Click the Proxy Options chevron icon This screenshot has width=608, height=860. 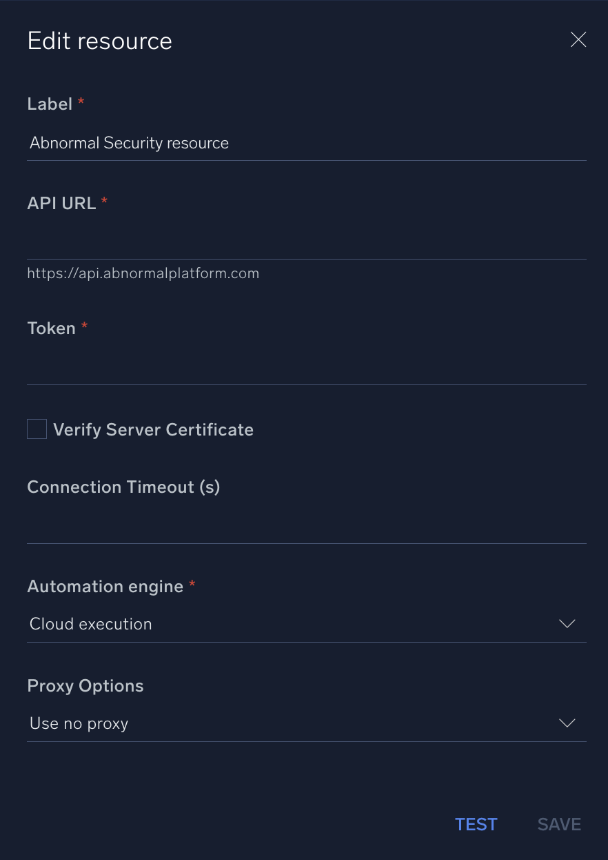[x=567, y=723]
